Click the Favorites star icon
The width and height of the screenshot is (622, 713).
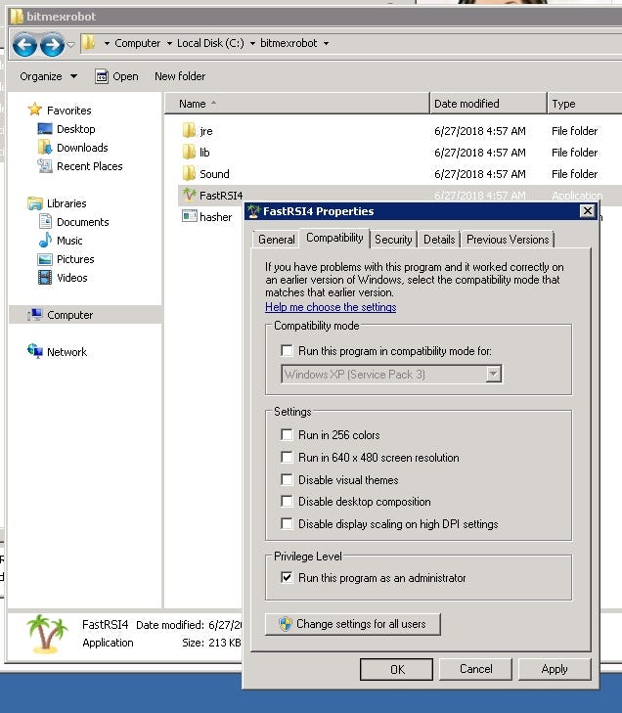pyautogui.click(x=34, y=110)
